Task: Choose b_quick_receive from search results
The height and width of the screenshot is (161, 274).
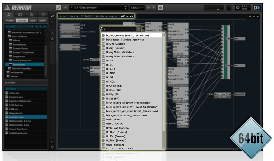Action: click(132, 35)
